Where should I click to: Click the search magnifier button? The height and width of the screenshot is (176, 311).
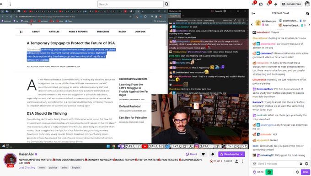tap(166, 4)
